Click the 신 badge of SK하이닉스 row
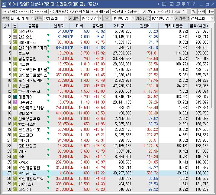This screenshot has width=216, height=195. click(15, 42)
